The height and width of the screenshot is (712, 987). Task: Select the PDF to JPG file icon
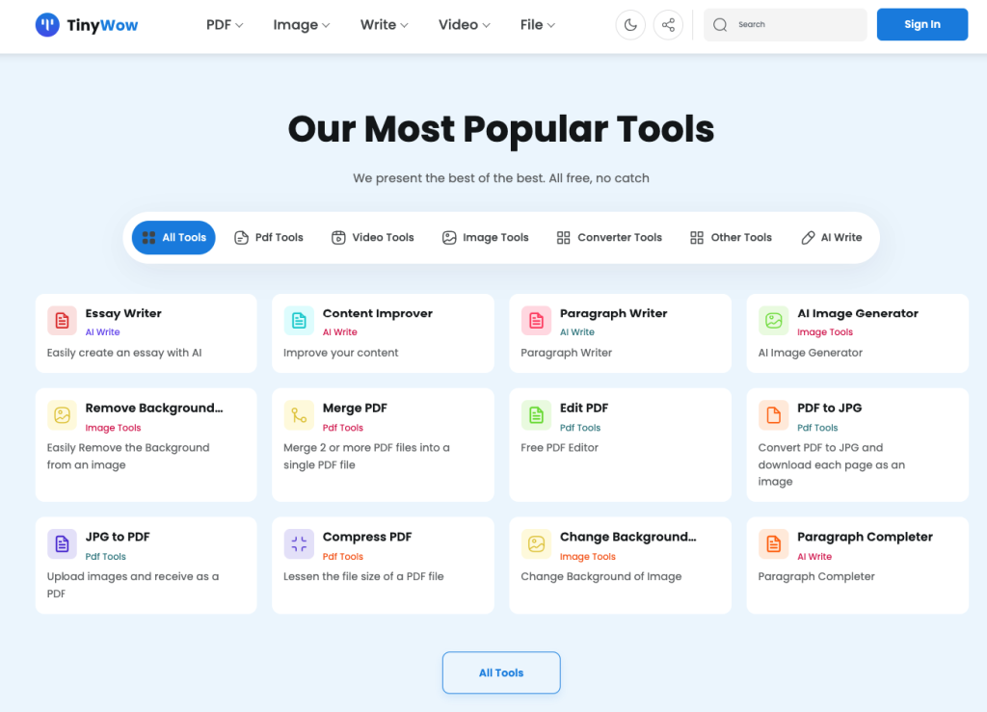tap(773, 414)
